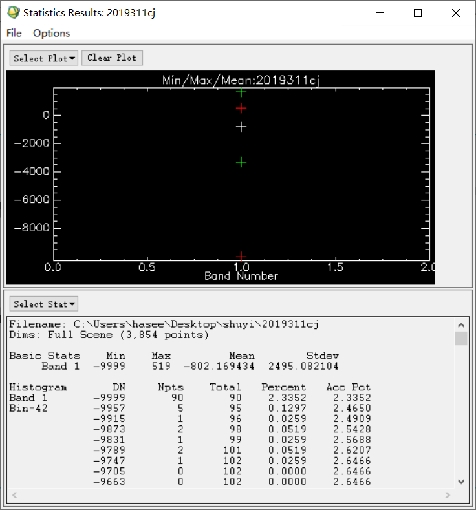
Task: Click the Filename path line
Action: (164, 324)
